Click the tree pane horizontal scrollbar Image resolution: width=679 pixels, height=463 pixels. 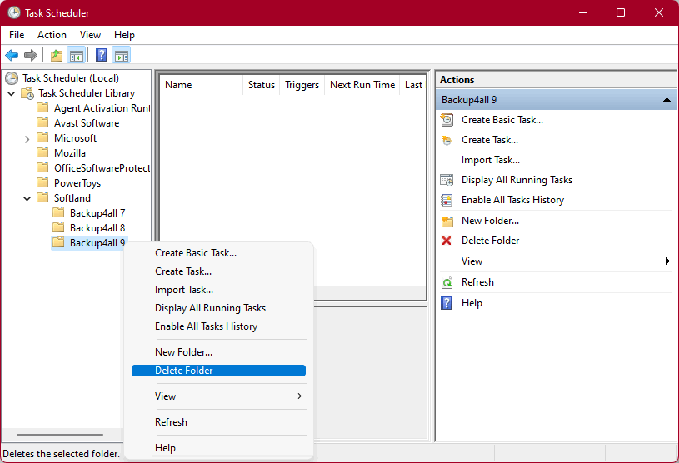pyautogui.click(x=60, y=435)
